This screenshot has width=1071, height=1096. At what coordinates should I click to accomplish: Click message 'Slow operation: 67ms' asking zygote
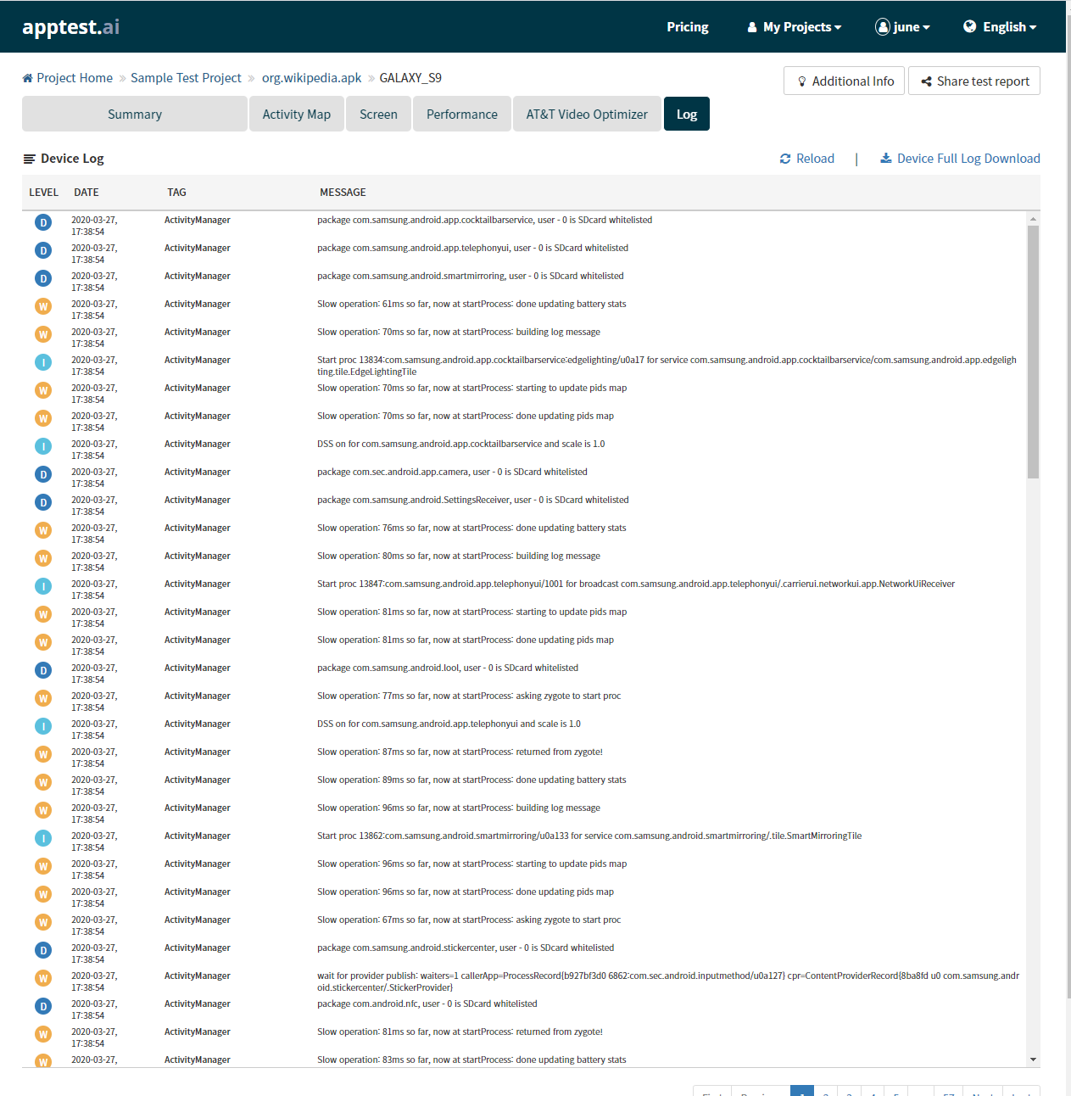pos(469,920)
